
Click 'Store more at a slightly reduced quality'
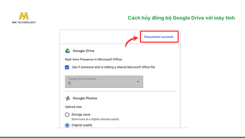[95, 119]
